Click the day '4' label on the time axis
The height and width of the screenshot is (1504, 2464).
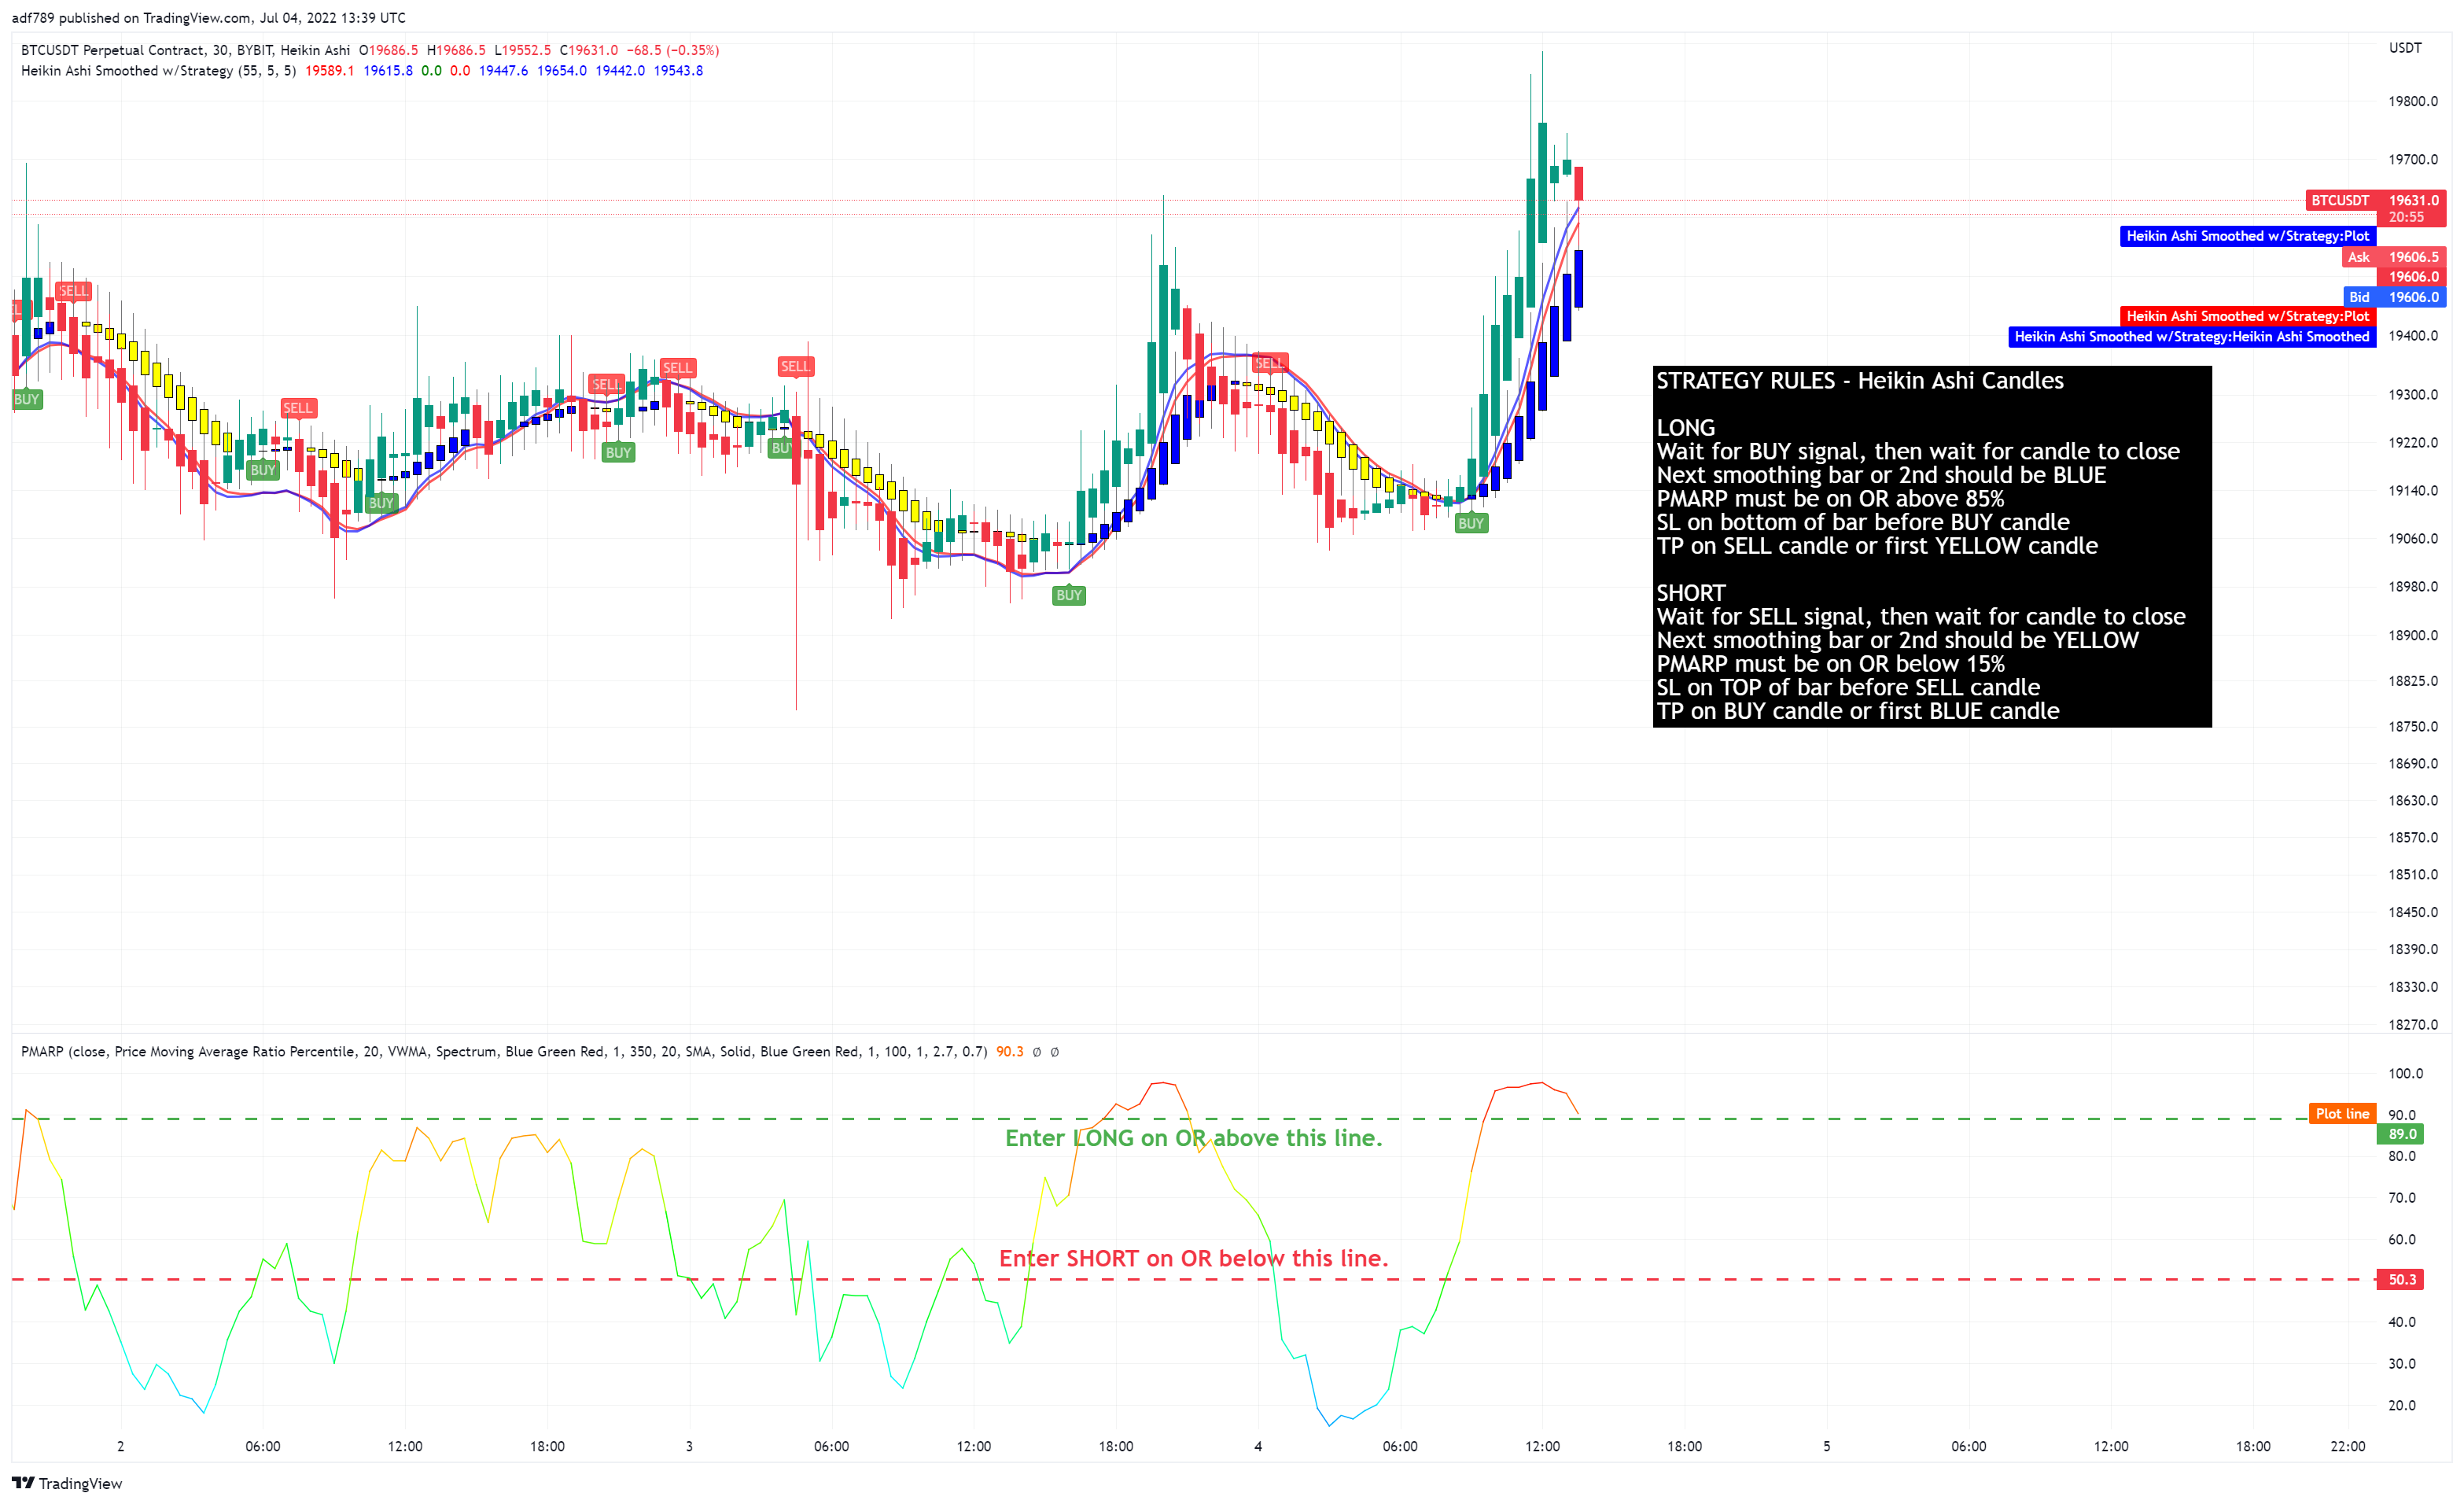tap(1258, 1446)
